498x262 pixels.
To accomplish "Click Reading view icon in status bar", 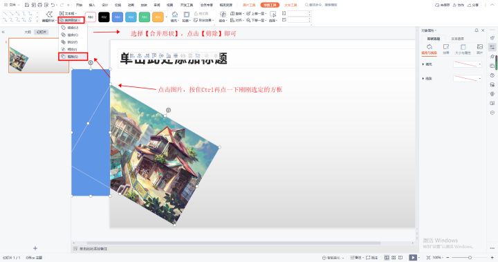I will (400, 258).
